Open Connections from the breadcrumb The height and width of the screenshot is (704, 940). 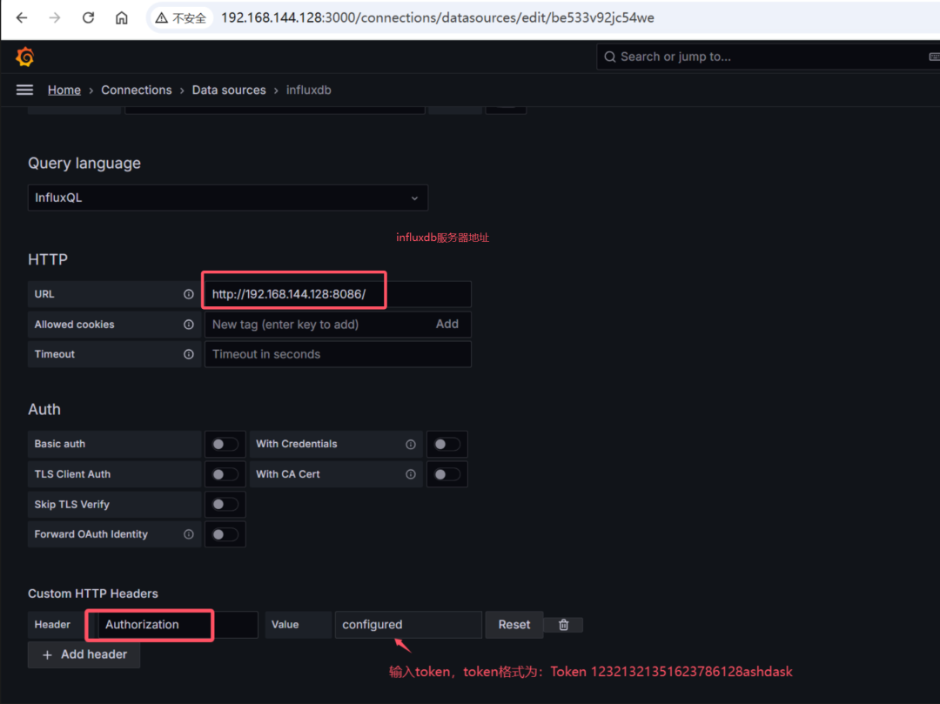136,90
